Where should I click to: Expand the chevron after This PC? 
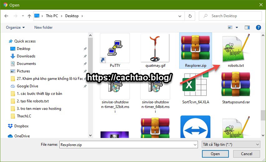click(62, 16)
